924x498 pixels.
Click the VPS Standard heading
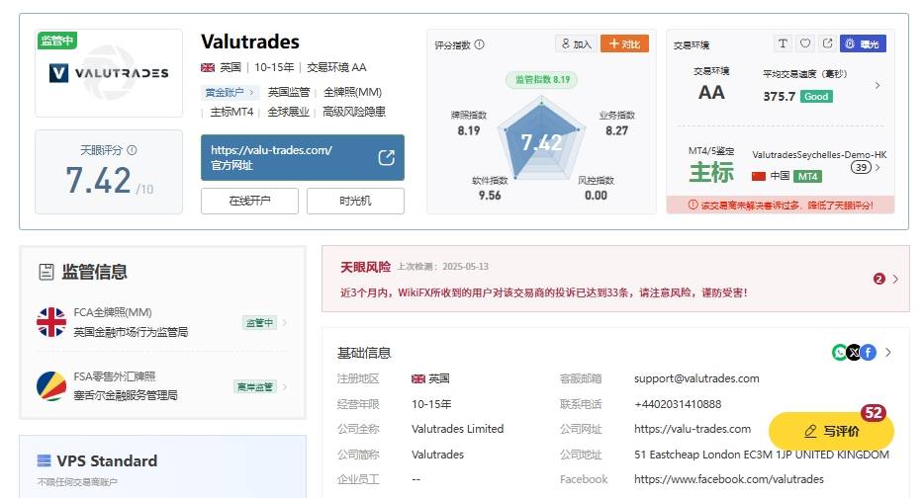[107, 460]
